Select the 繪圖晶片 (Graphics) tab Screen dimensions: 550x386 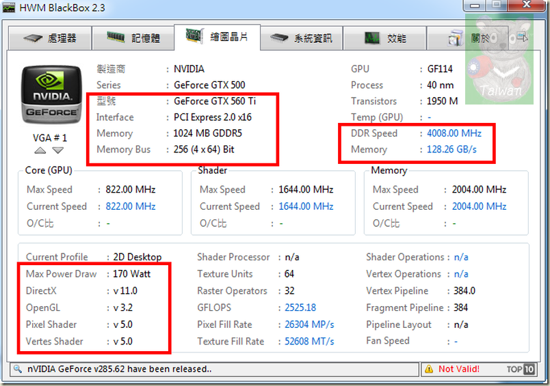pyautogui.click(x=217, y=37)
